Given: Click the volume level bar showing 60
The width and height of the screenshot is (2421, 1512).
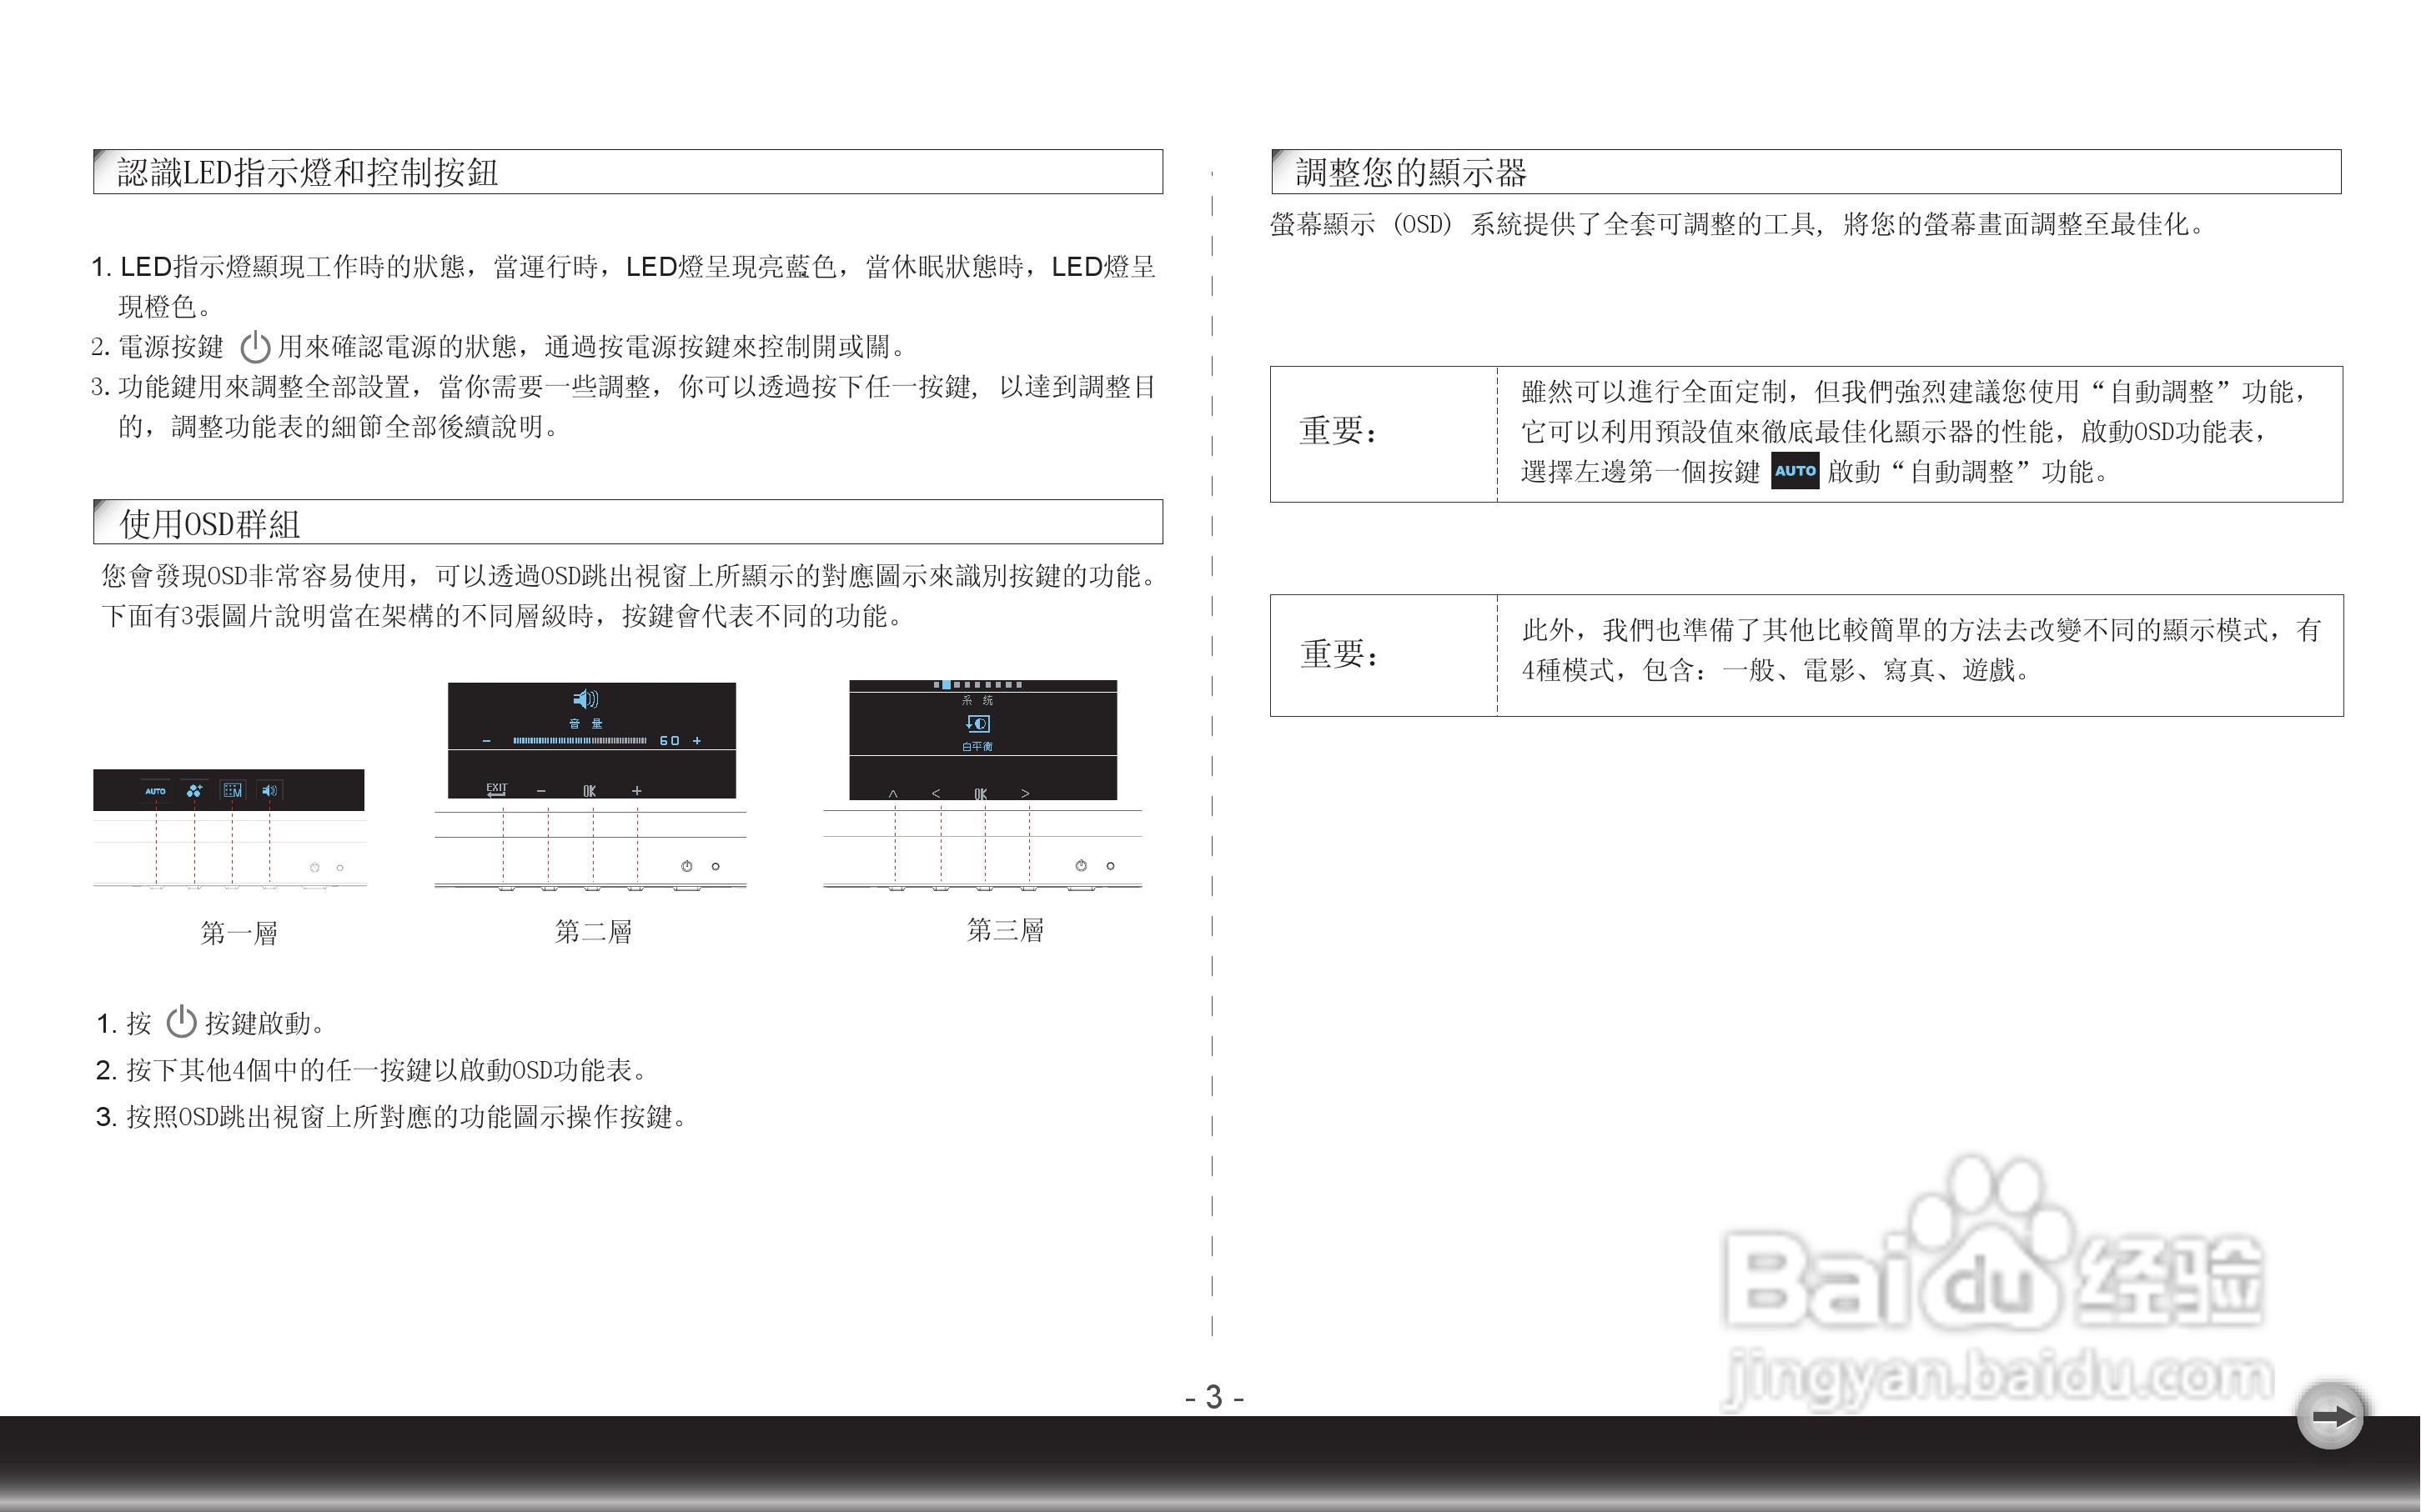Looking at the screenshot, I should point(580,741).
